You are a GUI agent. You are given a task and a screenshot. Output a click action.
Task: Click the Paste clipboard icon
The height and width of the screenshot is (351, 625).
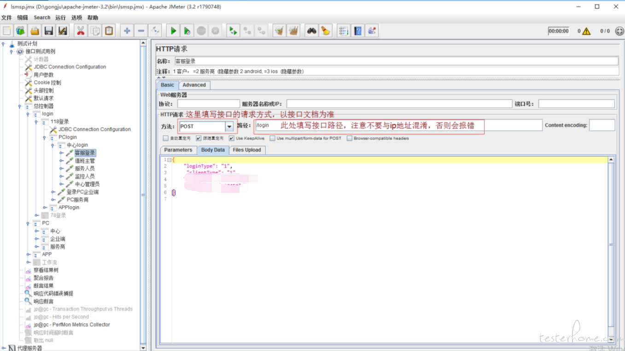109,31
